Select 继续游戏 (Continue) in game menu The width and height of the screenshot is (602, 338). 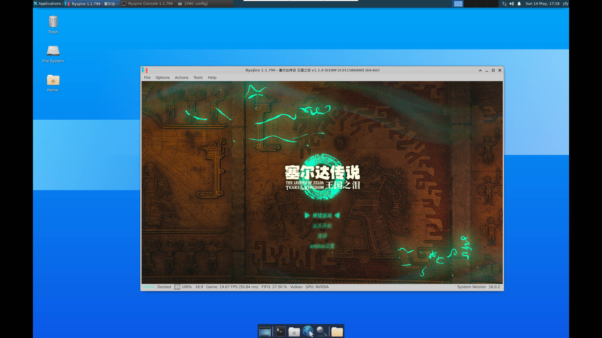[x=322, y=216]
